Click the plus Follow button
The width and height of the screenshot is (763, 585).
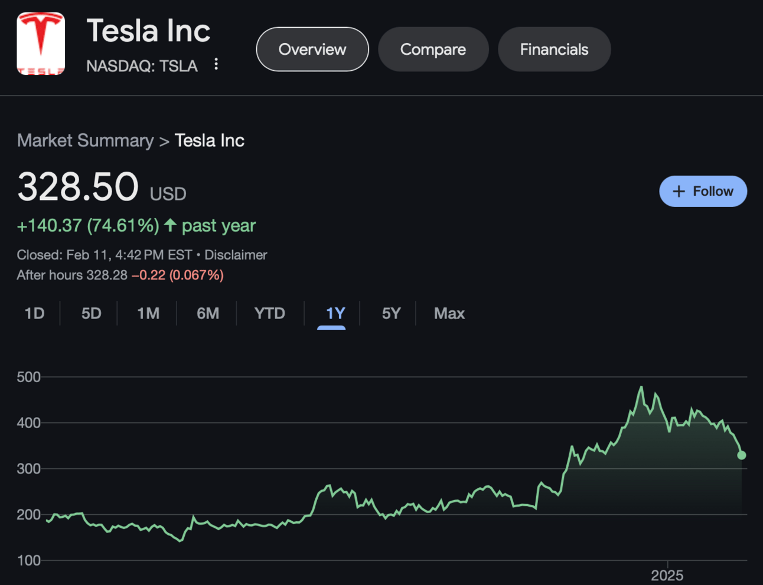tap(703, 191)
